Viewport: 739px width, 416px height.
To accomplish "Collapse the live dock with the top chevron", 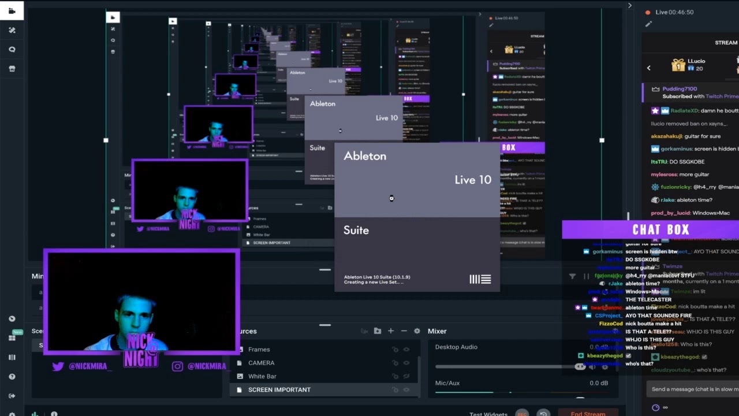I will pos(630,6).
